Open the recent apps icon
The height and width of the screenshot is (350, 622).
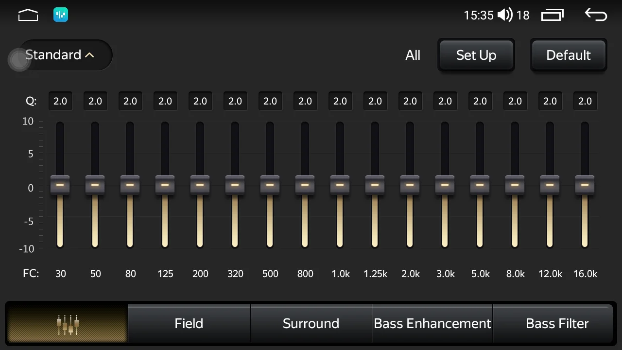point(553,15)
